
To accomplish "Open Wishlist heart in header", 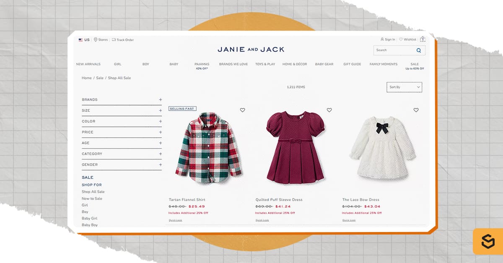I will click(407, 39).
